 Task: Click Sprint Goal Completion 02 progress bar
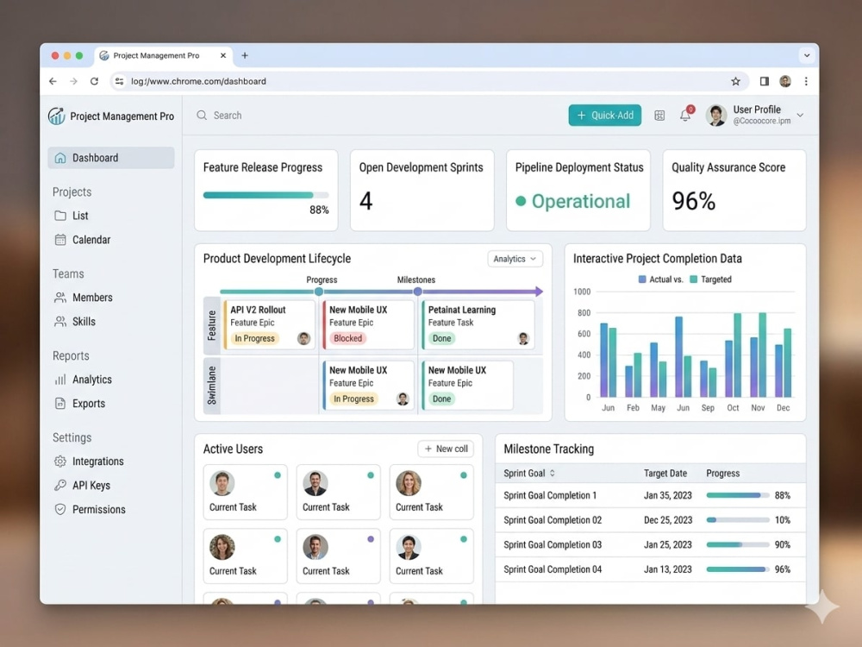pyautogui.click(x=738, y=520)
